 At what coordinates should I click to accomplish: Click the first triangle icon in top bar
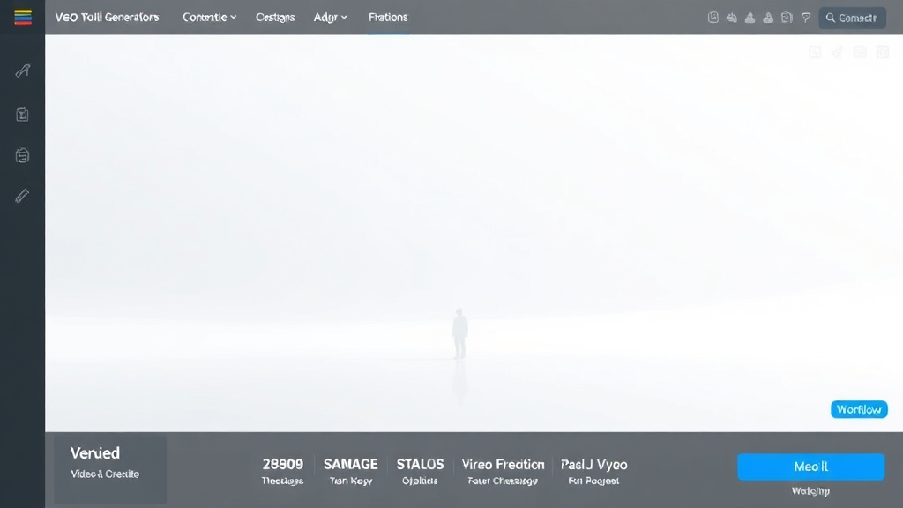pos(750,18)
